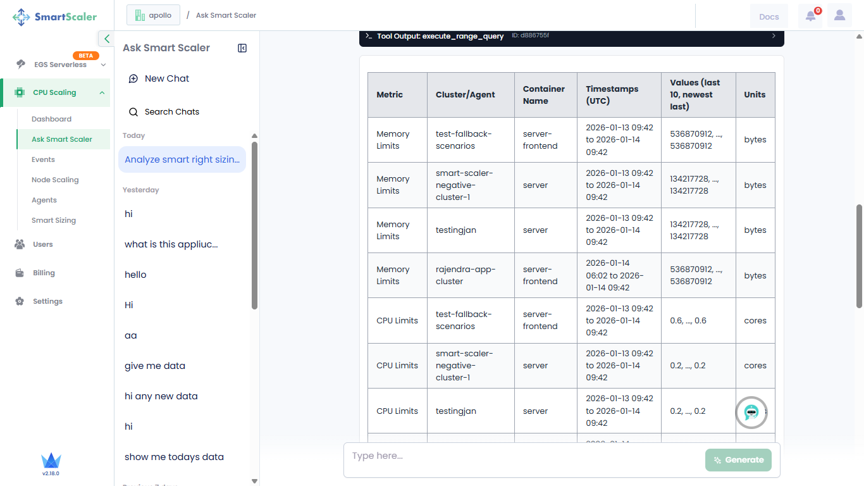Click the Docs button

pos(768,16)
